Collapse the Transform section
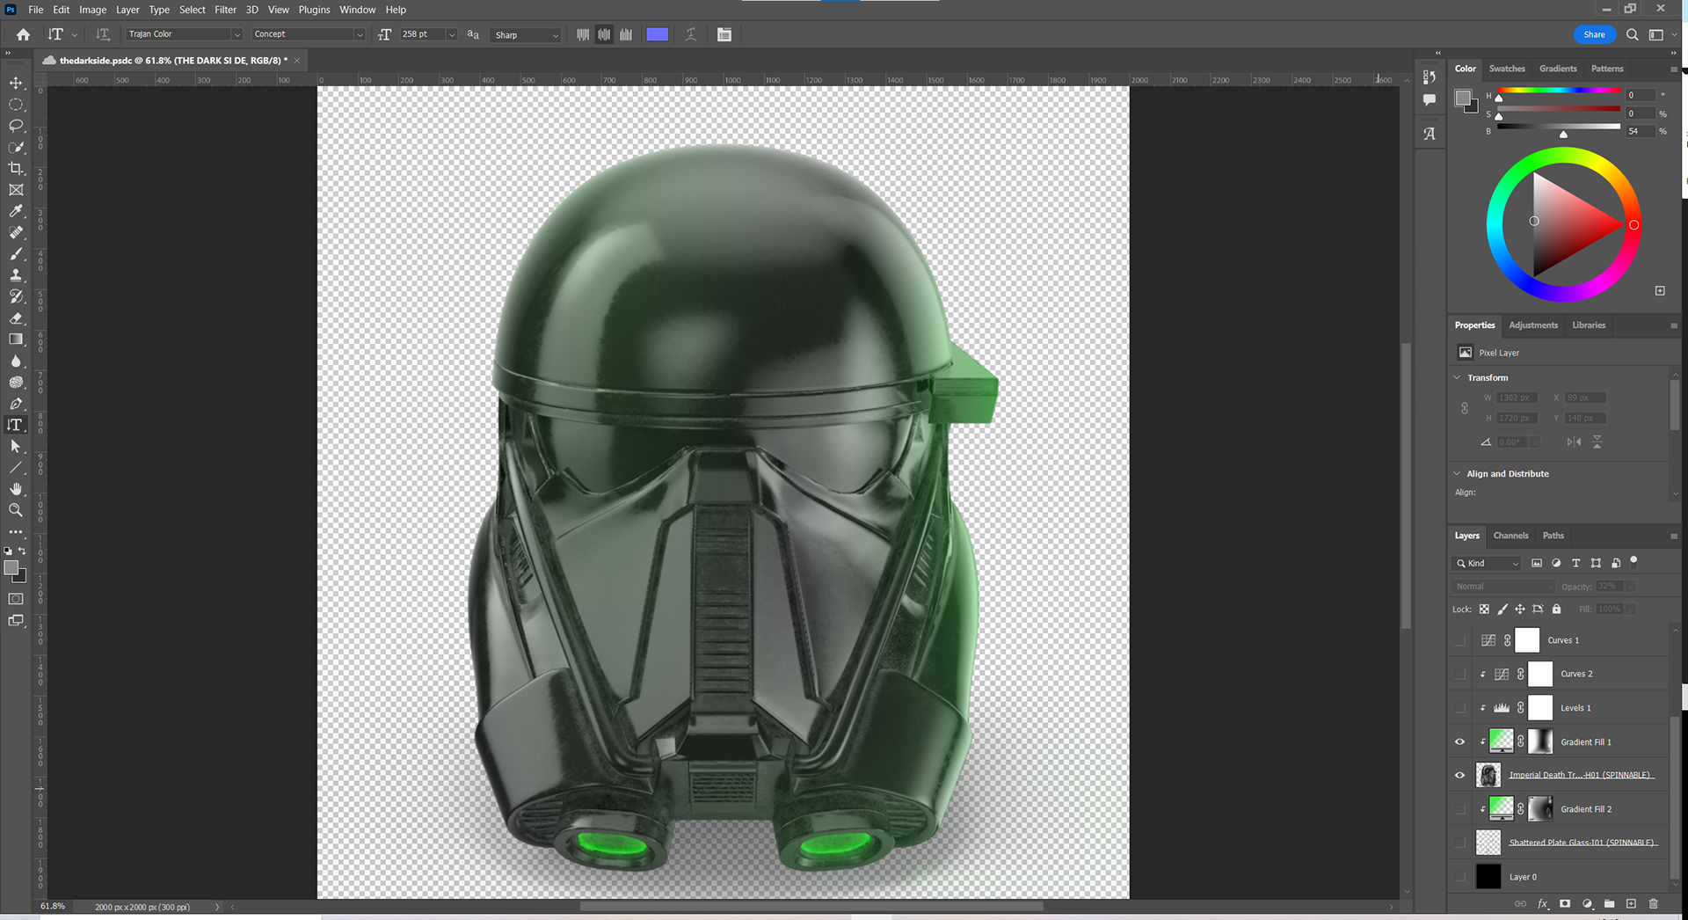The height and width of the screenshot is (920, 1688). coord(1458,377)
